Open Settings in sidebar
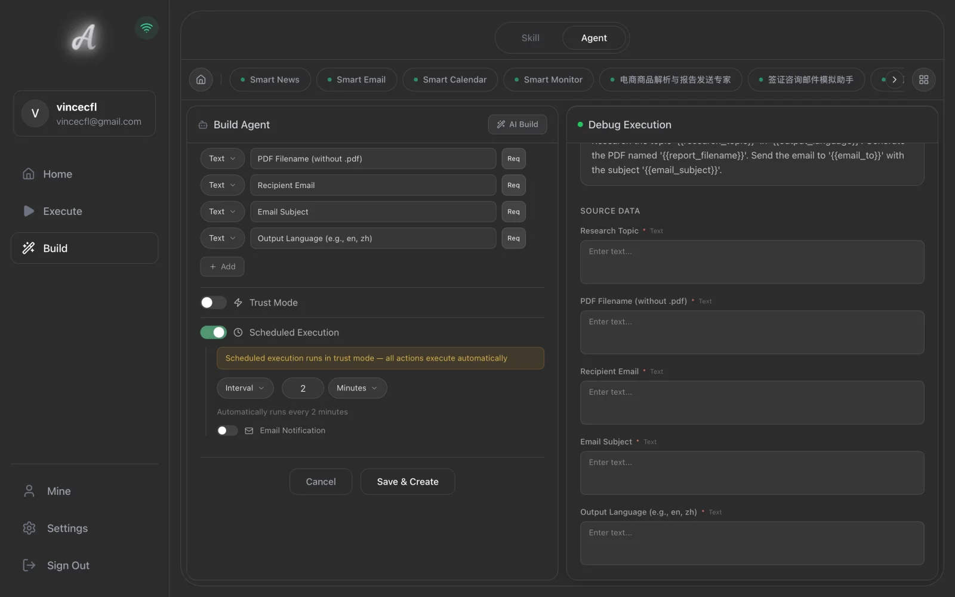955x597 pixels. pos(84,528)
